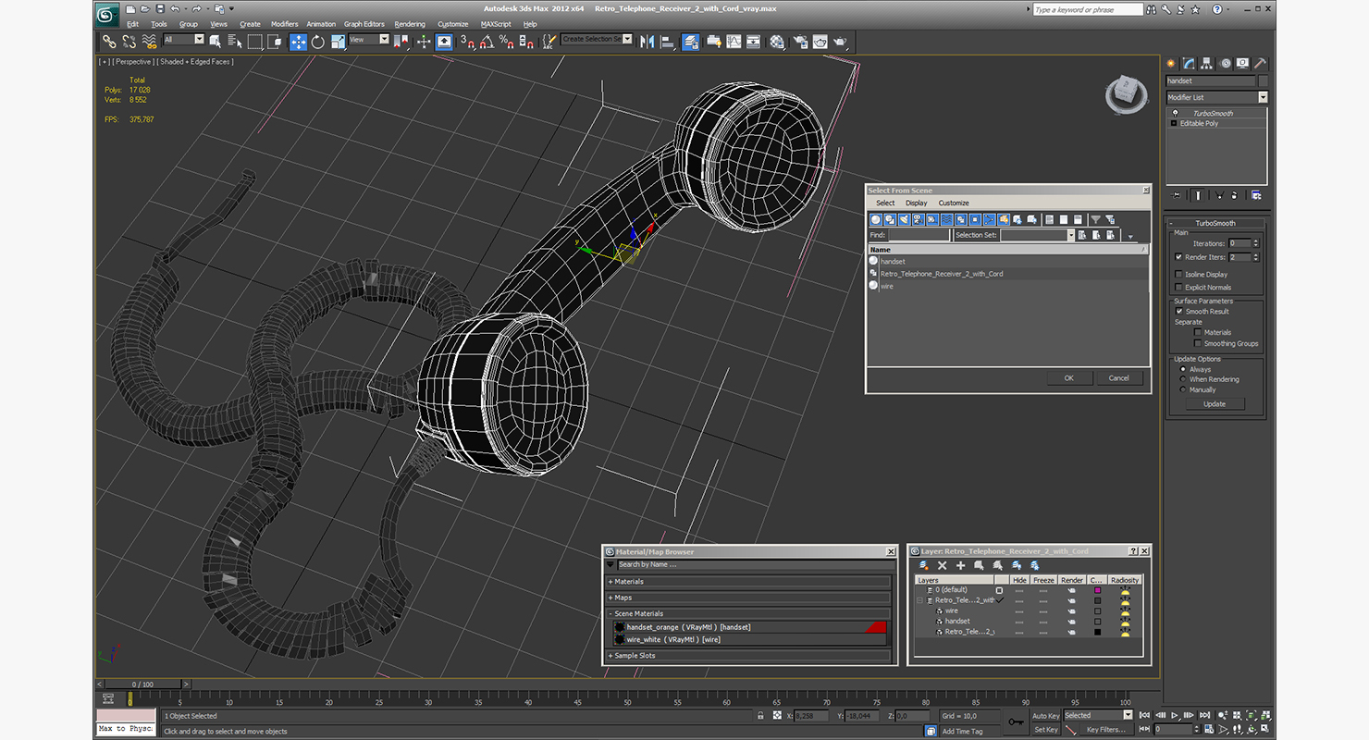The height and width of the screenshot is (740, 1369).
Task: Open the Key Filters dialog
Action: pyautogui.click(x=1106, y=730)
